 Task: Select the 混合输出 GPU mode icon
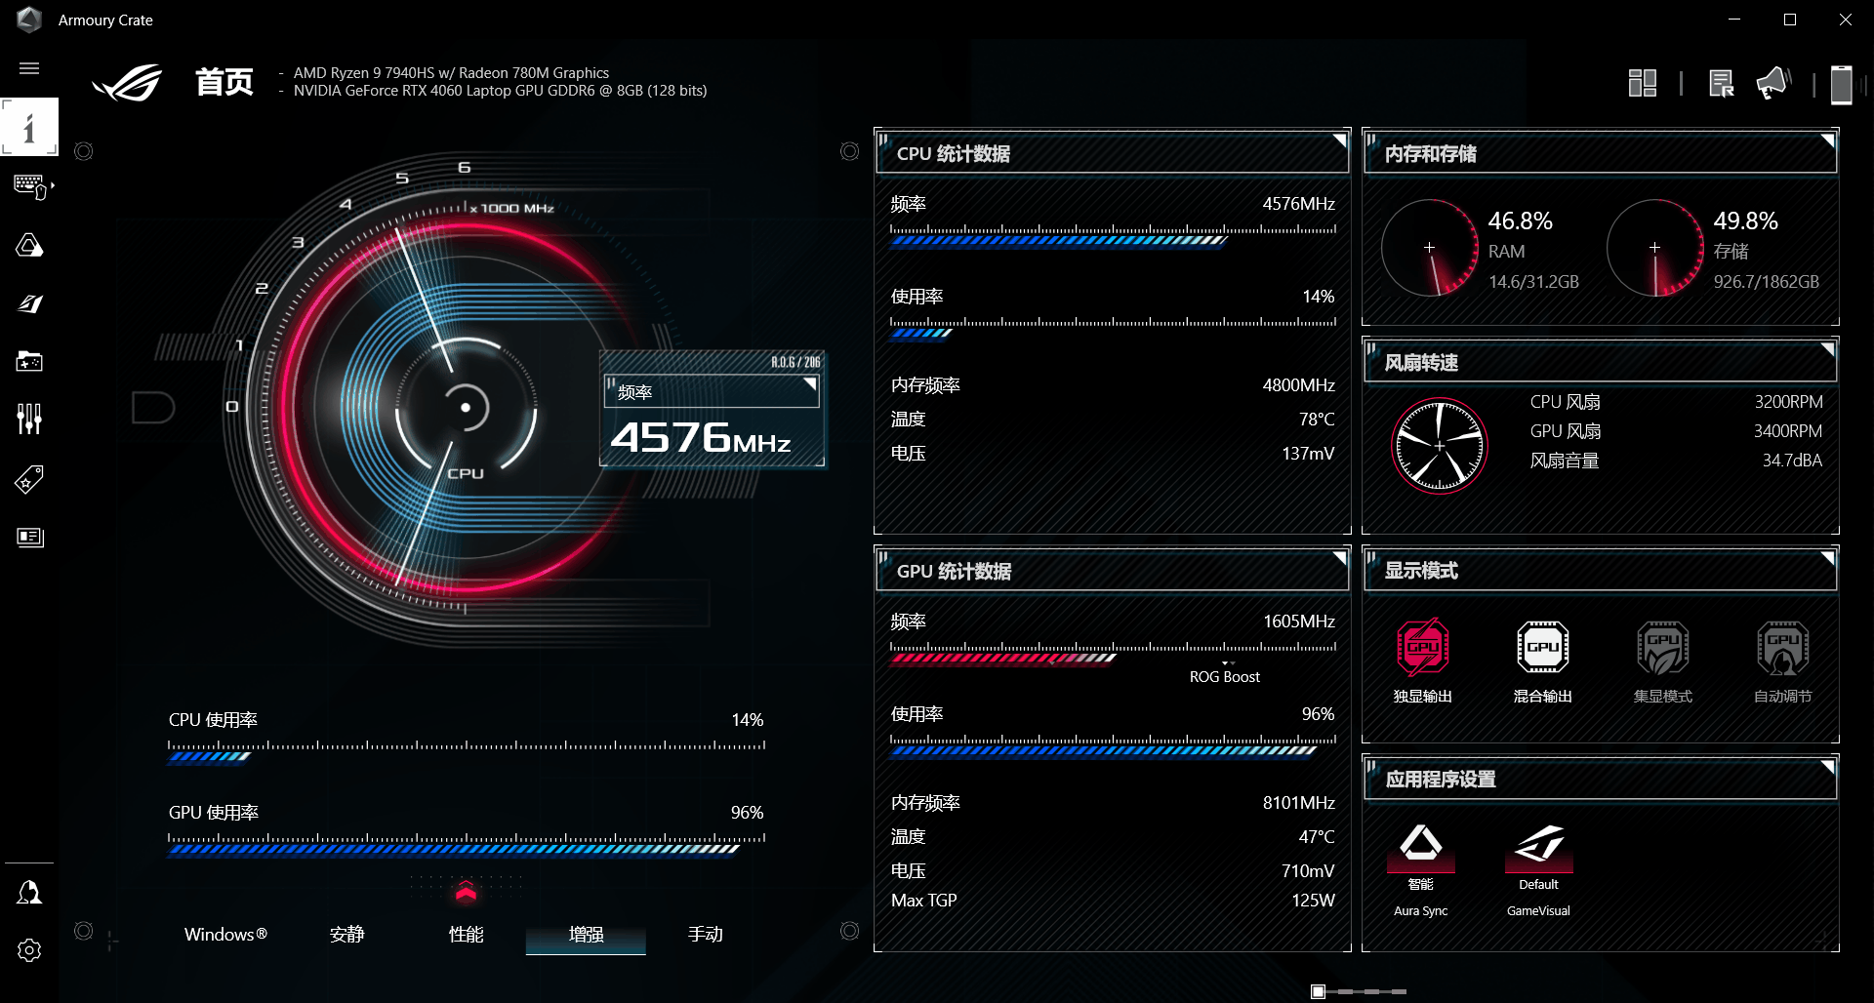click(1543, 647)
